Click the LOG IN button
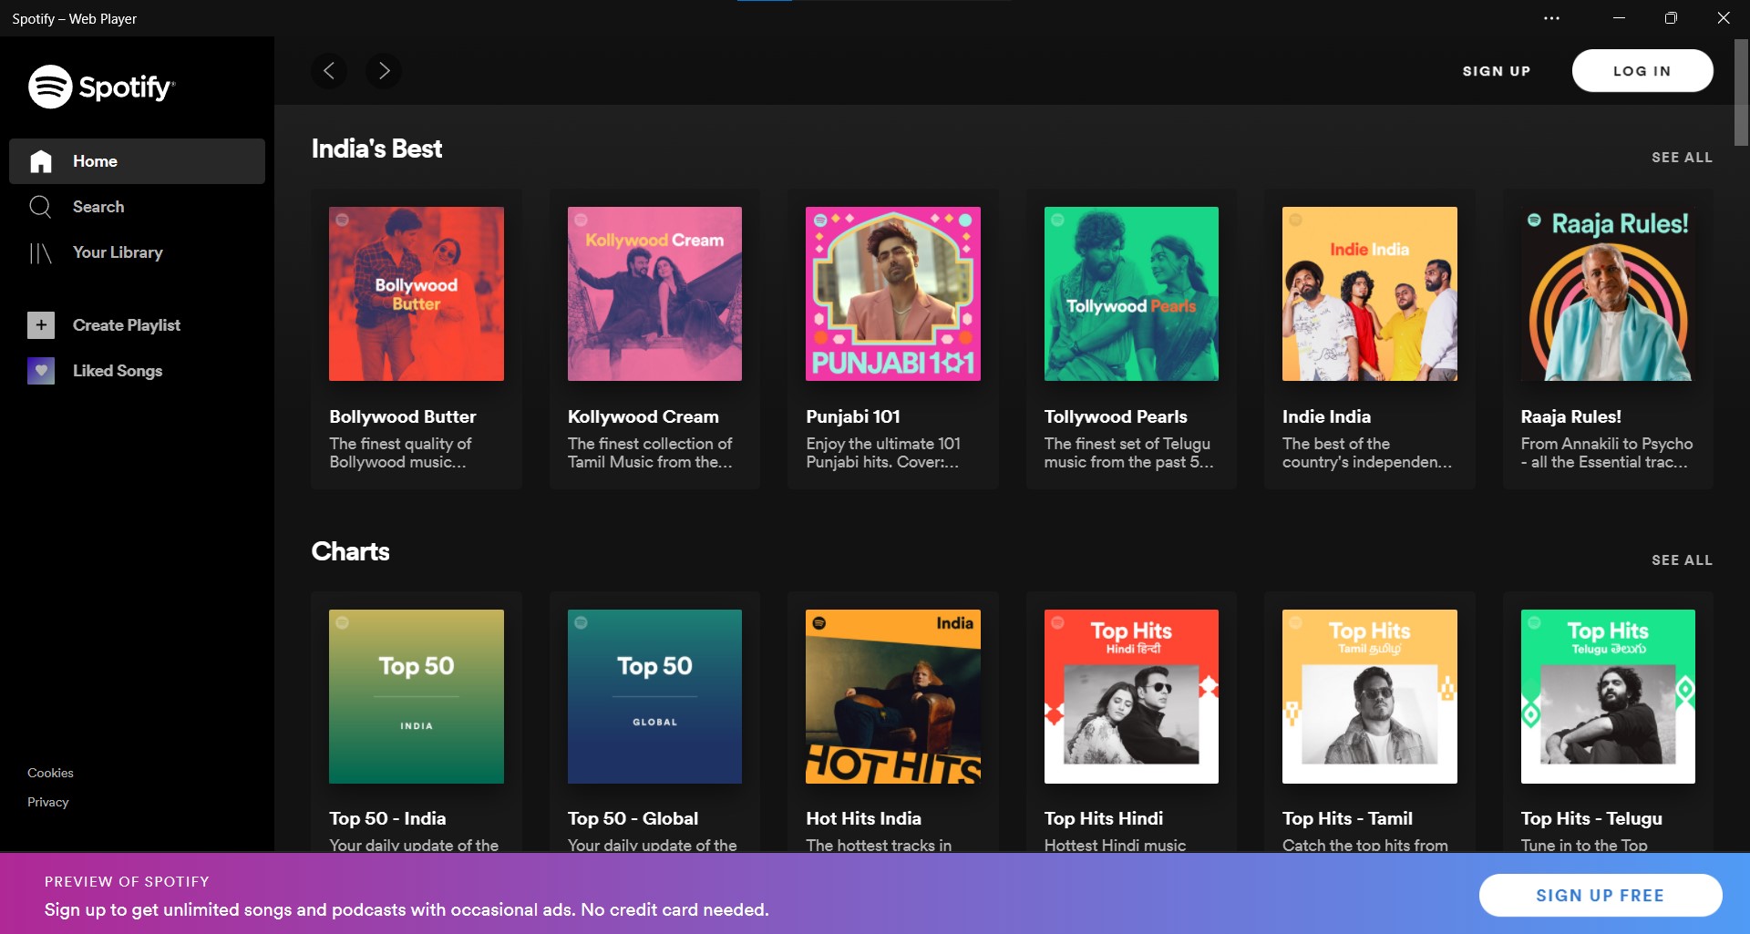 1642,71
